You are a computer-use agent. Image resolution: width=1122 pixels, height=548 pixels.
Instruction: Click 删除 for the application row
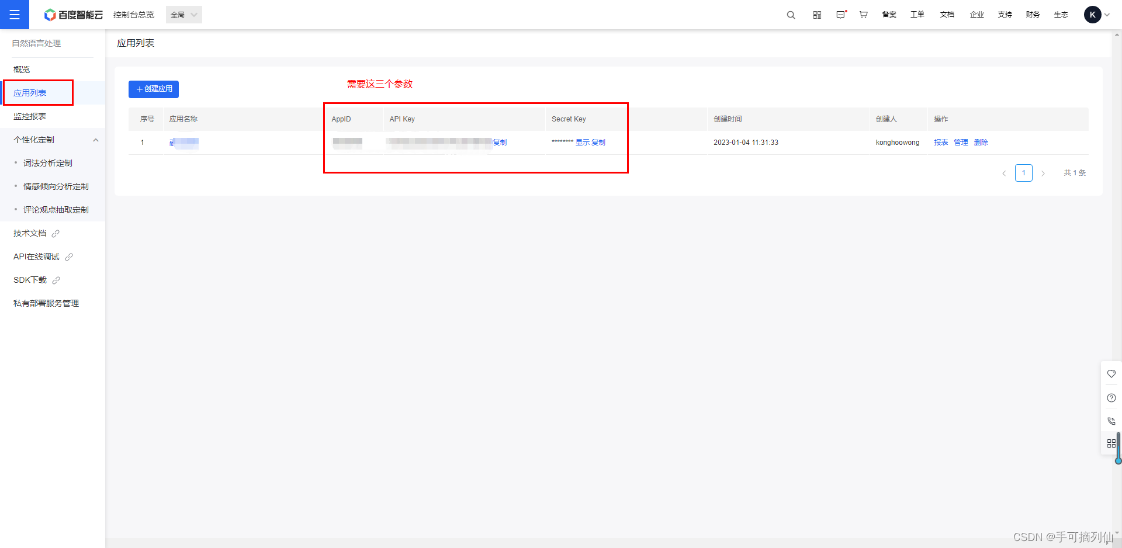981,143
